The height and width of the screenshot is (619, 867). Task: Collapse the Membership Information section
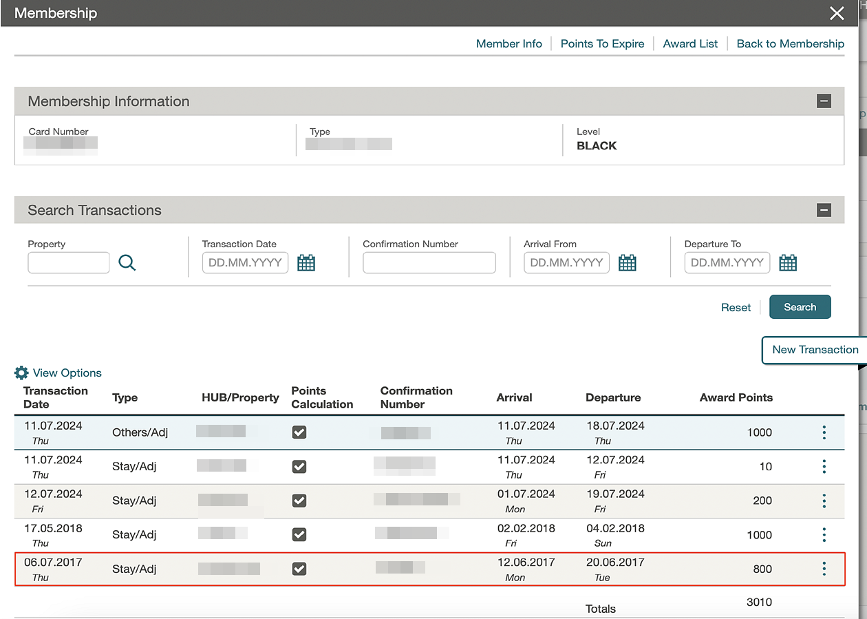(824, 101)
